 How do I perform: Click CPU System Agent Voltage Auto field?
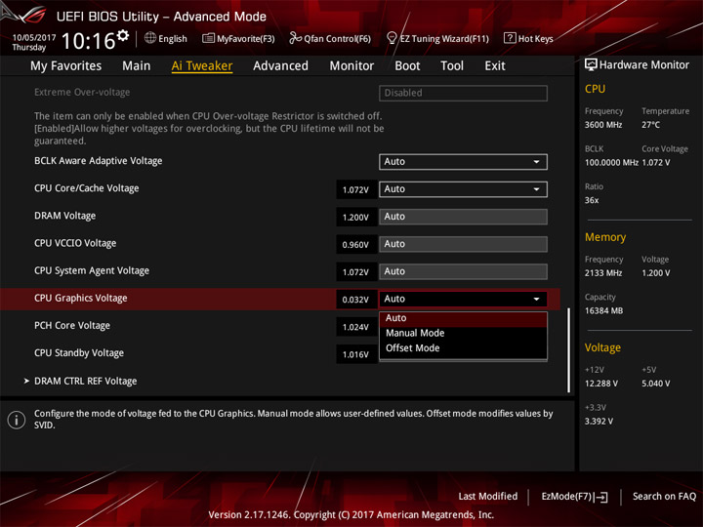tap(463, 271)
